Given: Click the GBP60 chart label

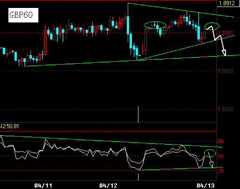Looking at the screenshot, I should (23, 15).
